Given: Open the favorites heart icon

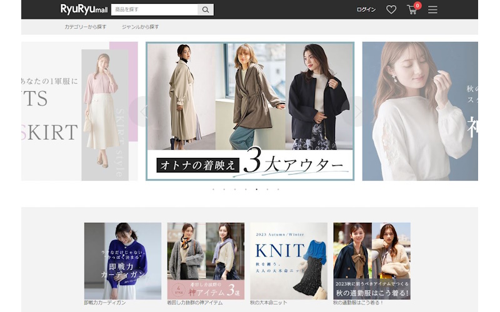Looking at the screenshot, I should (391, 10).
